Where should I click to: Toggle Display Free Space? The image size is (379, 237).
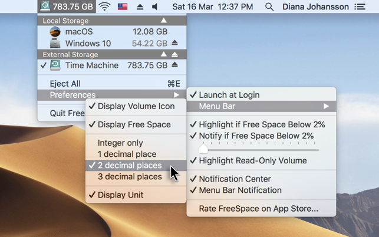tap(136, 124)
